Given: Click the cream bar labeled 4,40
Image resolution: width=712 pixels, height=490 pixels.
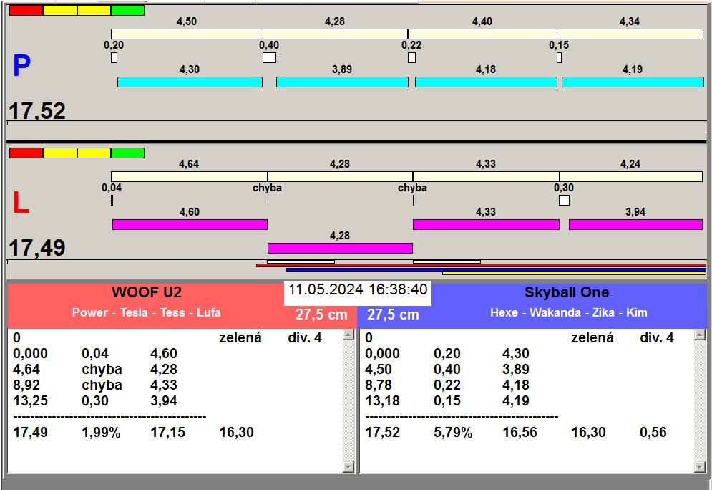Looking at the screenshot, I should 482,34.
